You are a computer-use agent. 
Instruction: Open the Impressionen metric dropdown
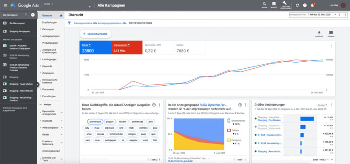click(122, 45)
